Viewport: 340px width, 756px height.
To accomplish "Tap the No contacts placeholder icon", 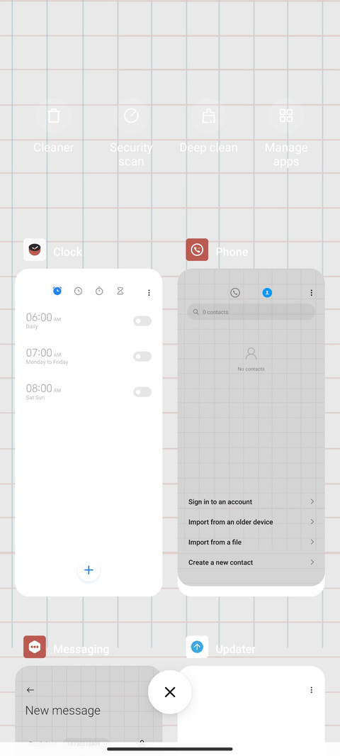I will [251, 353].
